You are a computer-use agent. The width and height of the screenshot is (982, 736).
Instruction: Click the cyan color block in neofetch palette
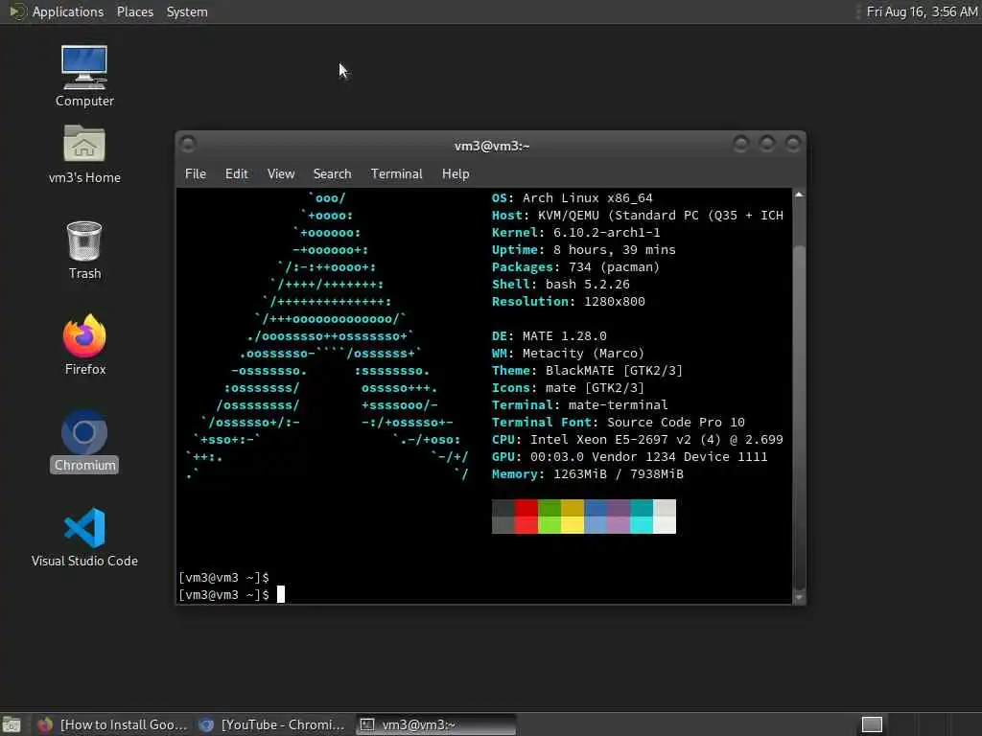[642, 517]
